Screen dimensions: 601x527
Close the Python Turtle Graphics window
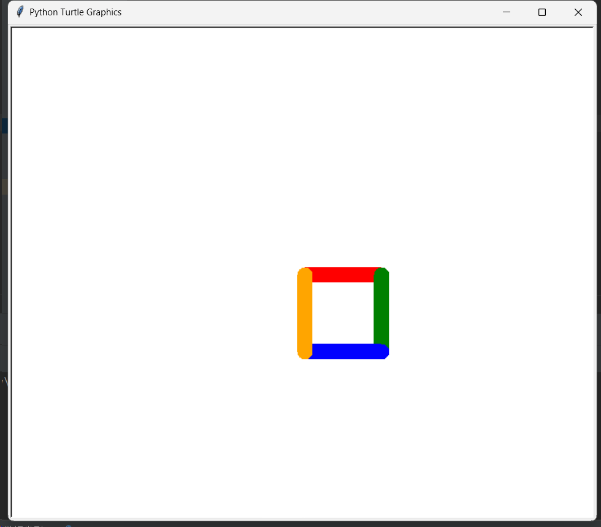click(x=578, y=12)
